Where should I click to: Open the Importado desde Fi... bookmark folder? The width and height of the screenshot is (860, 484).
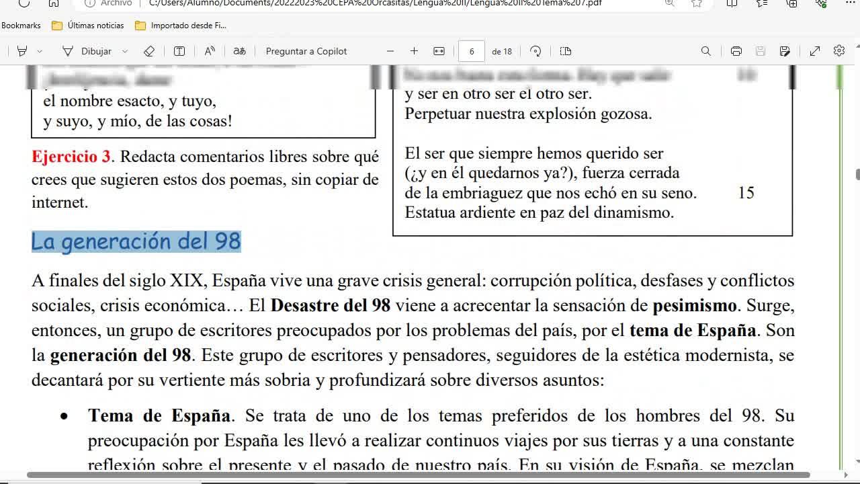coord(181,26)
